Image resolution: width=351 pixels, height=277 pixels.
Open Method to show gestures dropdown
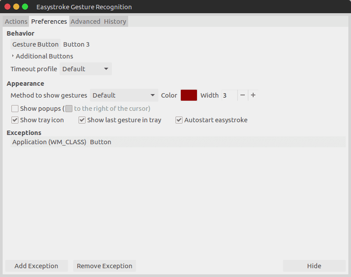tap(124, 95)
